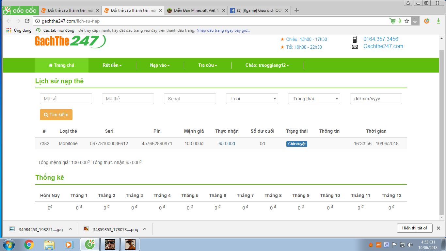Viewport: 446px width, 251px height.
Task: Switch to the Facebook Rgame tab
Action: pyautogui.click(x=259, y=10)
